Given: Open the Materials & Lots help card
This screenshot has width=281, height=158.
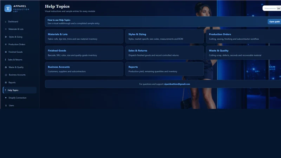Looking at the screenshot, I should (x=84, y=37).
